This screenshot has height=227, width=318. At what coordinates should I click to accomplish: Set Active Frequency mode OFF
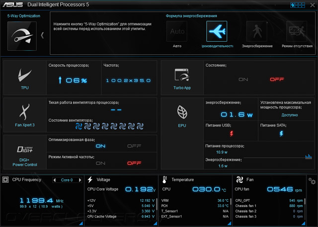click(134, 163)
